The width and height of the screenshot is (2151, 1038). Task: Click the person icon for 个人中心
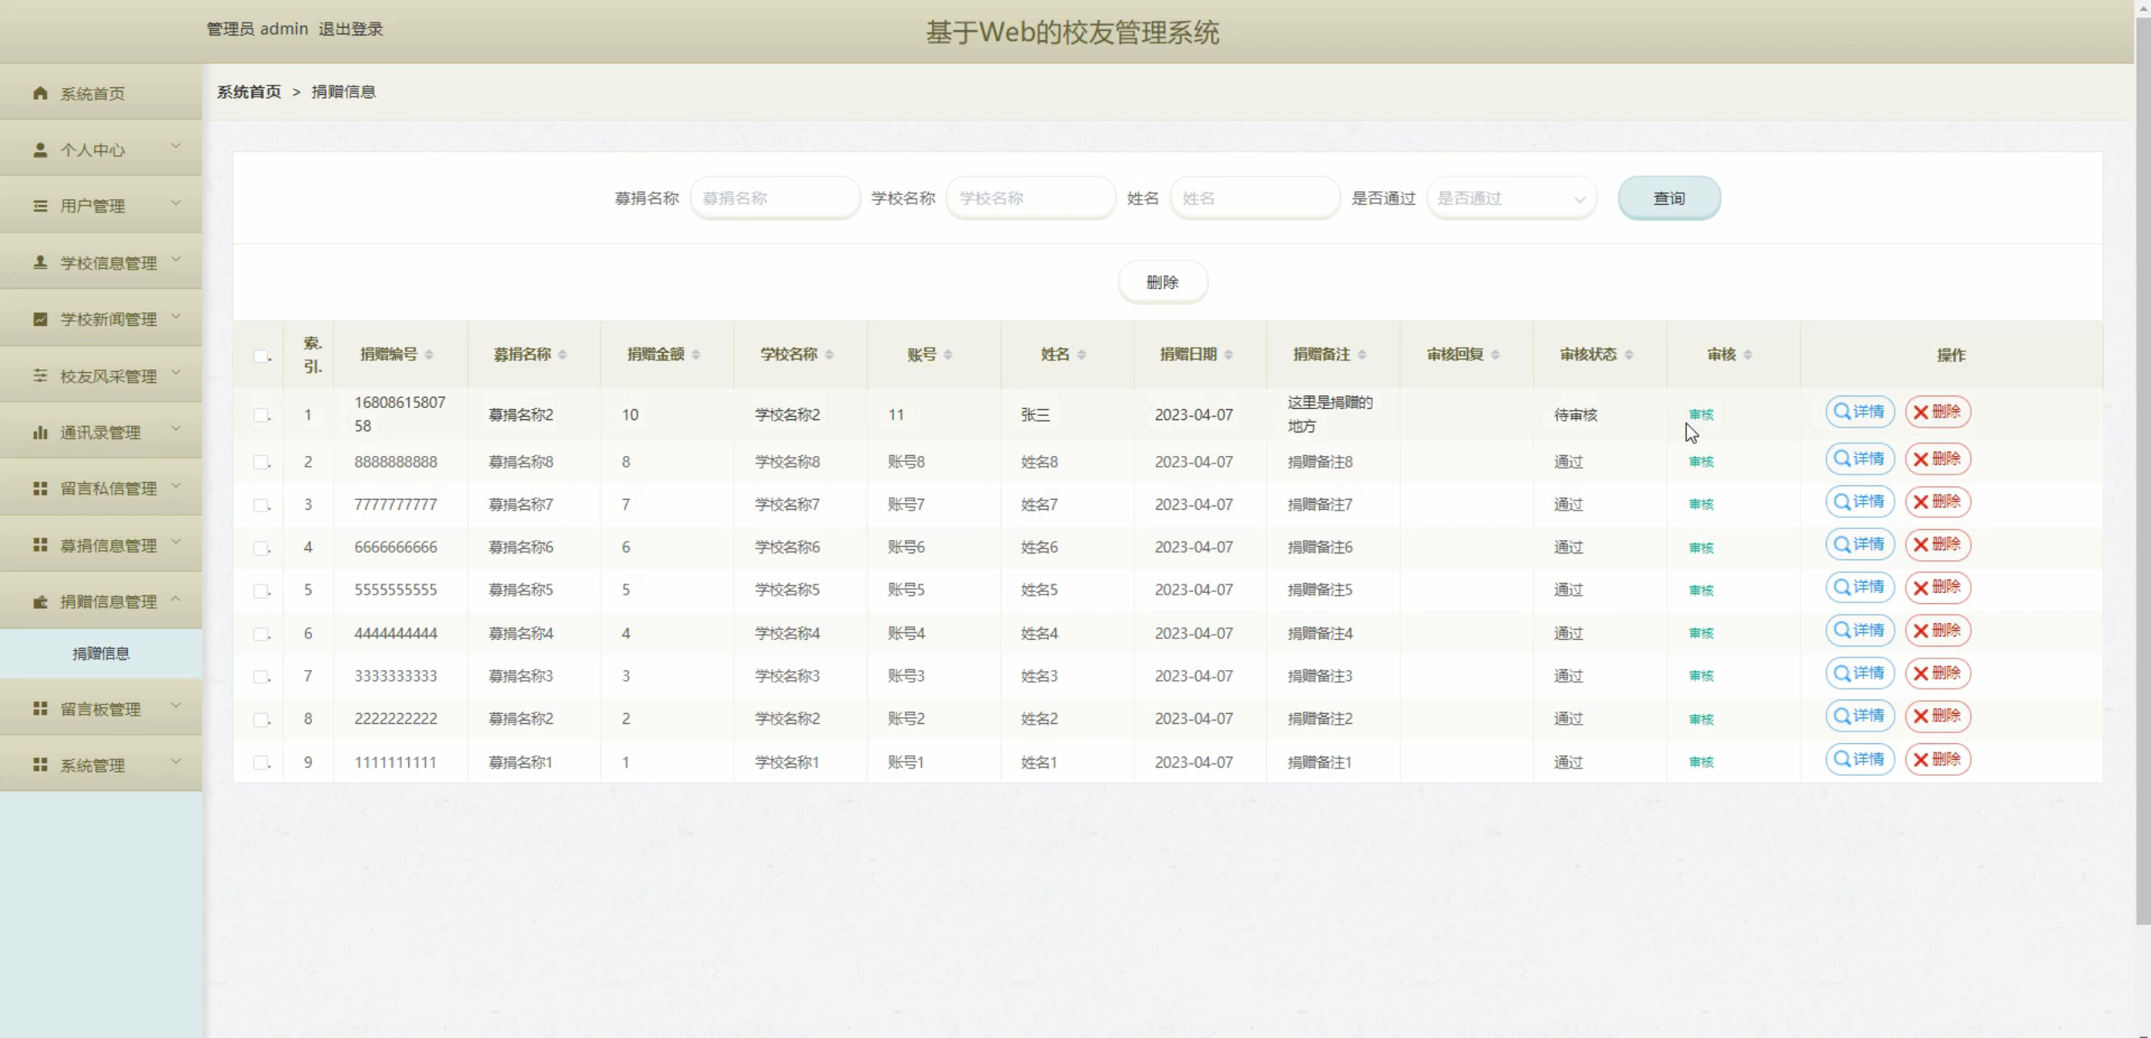[39, 149]
